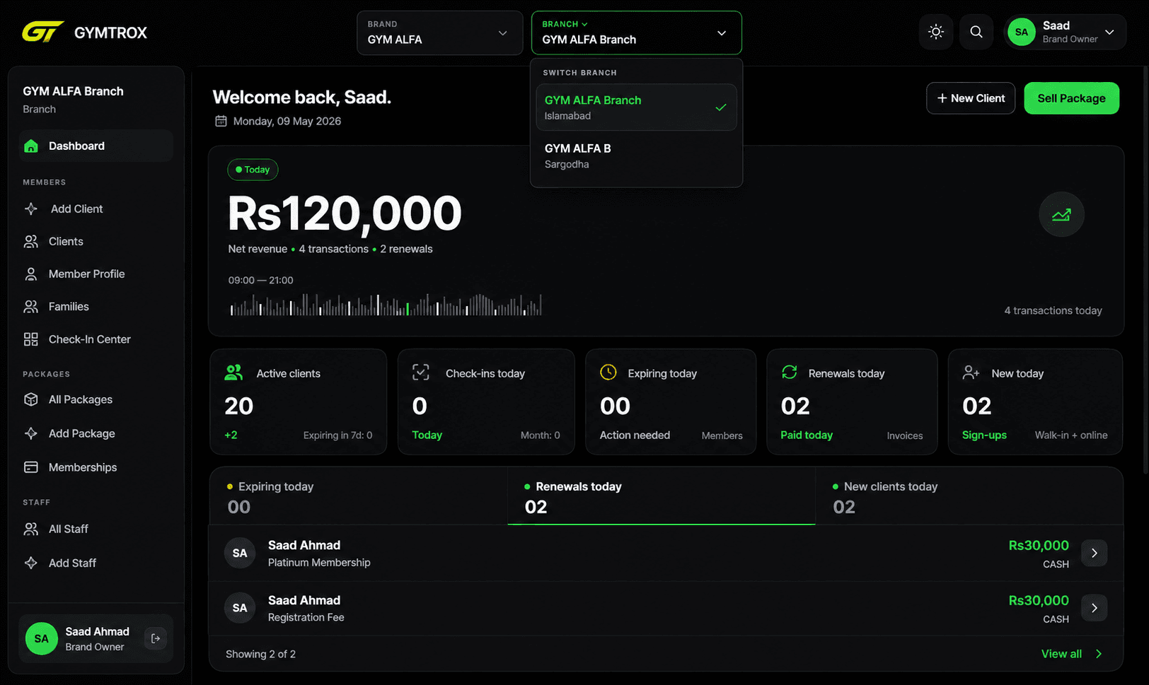Click the 'Showing 2 of 2' text
The image size is (1149, 685).
pos(260,654)
